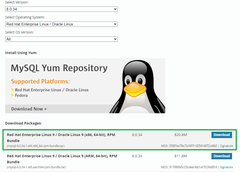Click the x86 64-bit RPM Bundle package title
The width and height of the screenshot is (240, 172).
pyautogui.click(x=61, y=135)
